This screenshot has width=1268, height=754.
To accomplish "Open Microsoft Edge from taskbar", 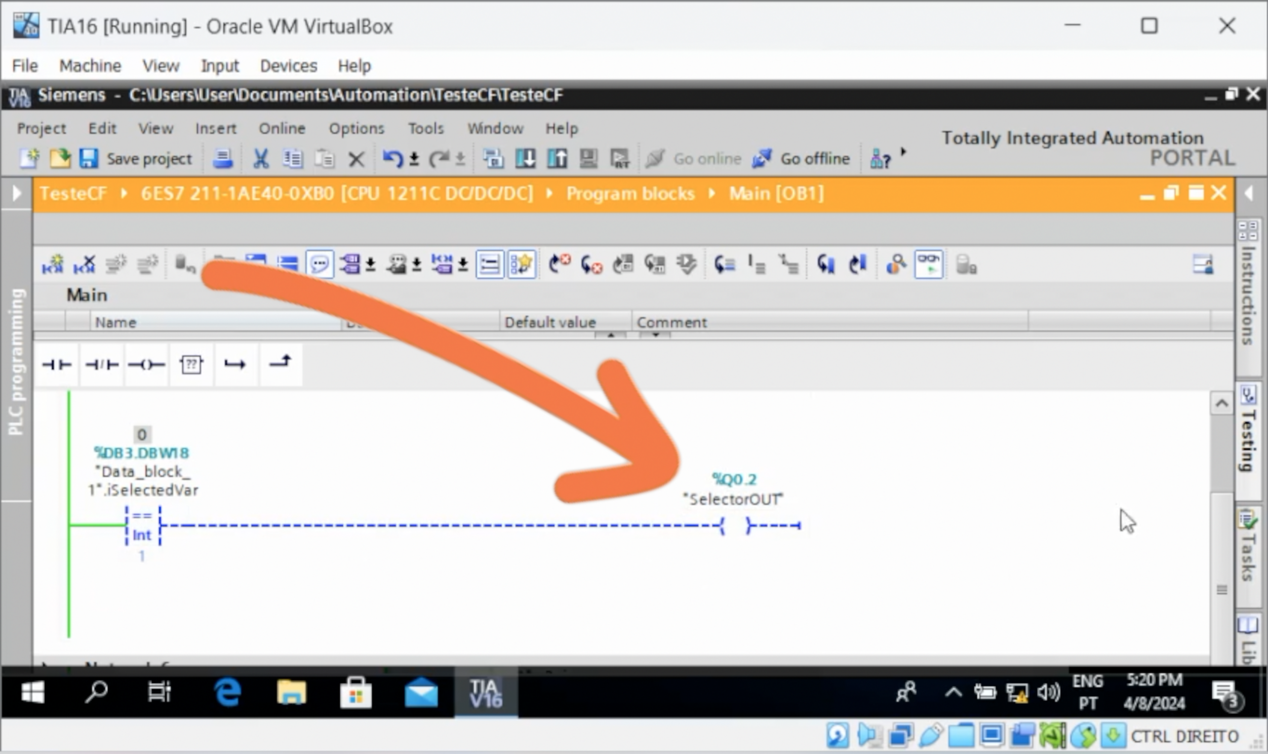I will [x=227, y=692].
